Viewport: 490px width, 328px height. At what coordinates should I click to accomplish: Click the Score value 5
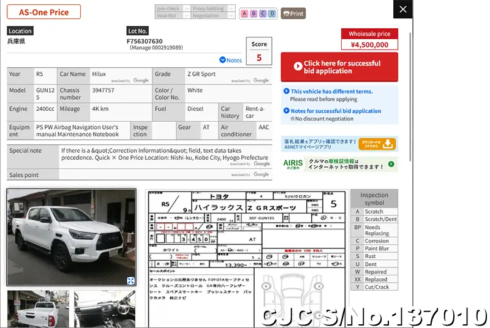coord(259,58)
